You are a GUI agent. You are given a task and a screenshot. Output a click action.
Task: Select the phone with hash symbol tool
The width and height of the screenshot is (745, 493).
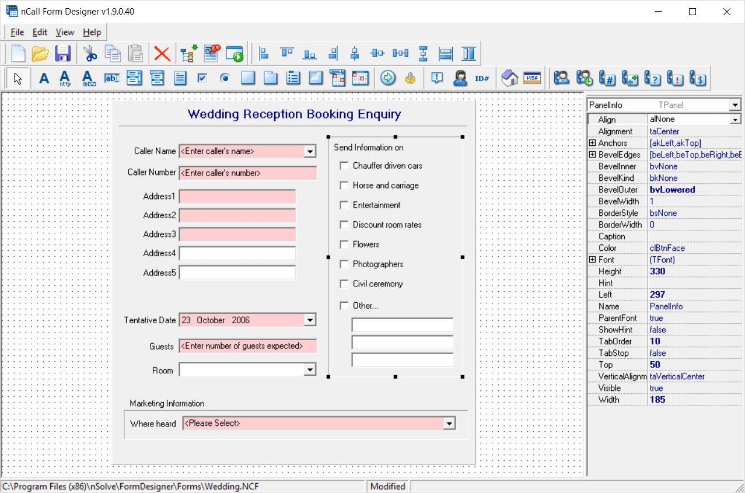coord(607,78)
